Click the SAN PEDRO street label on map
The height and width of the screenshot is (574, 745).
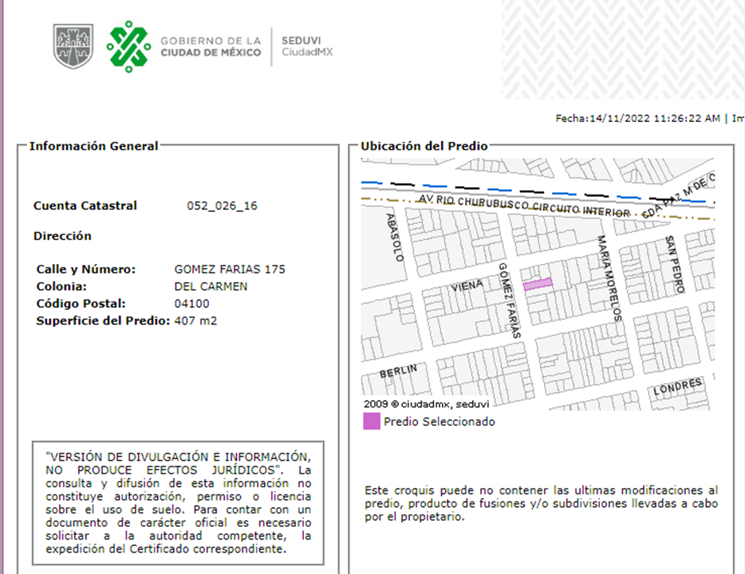675,265
